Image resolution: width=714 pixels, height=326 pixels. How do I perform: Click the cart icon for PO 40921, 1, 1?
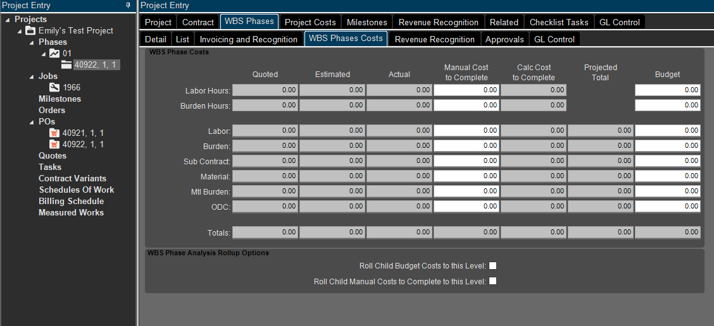click(54, 133)
